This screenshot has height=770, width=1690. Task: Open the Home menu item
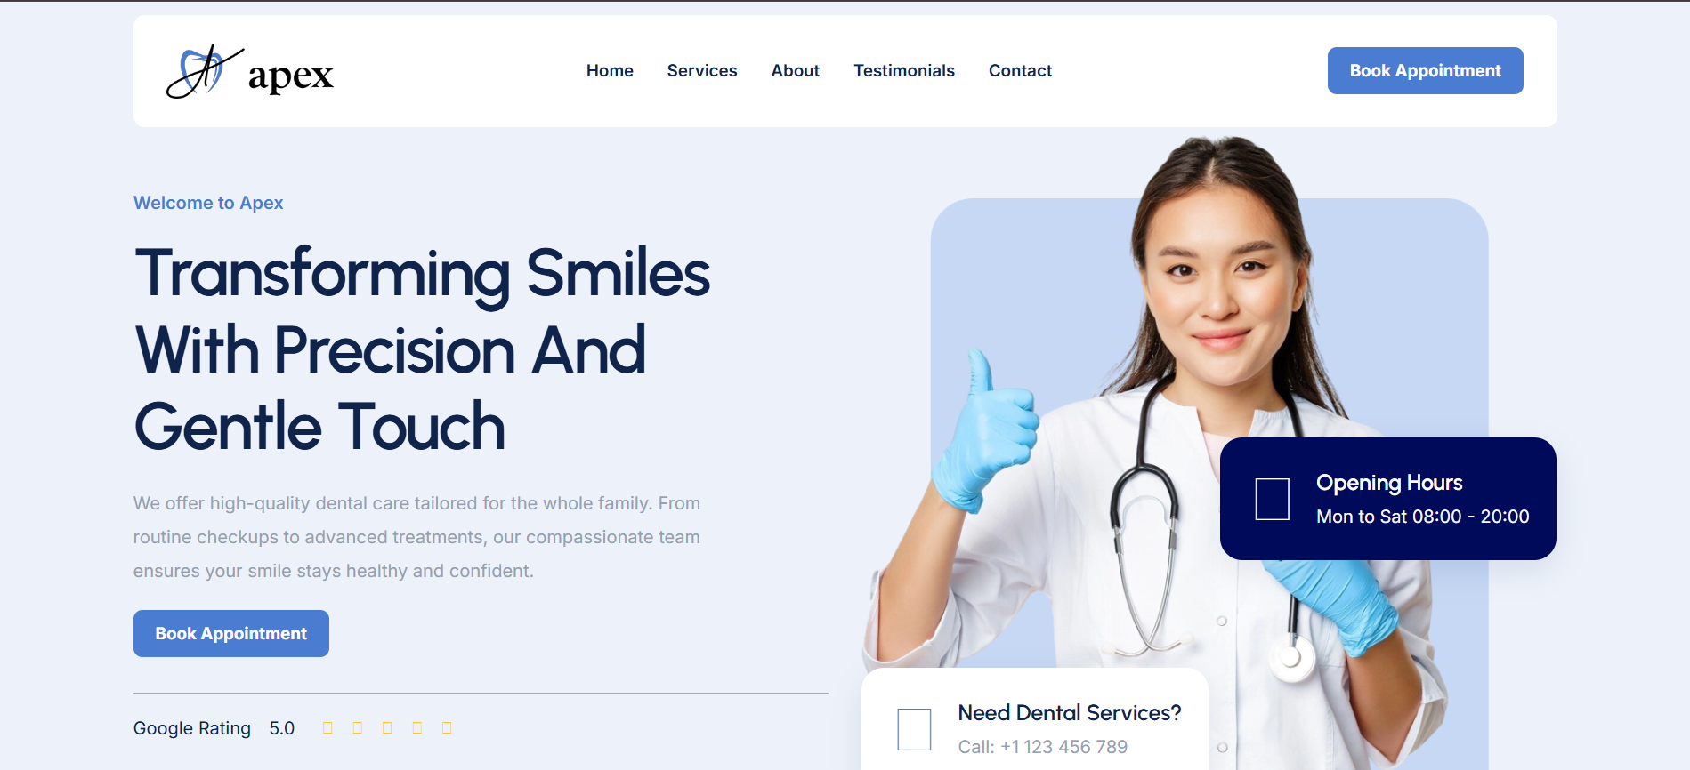point(610,70)
